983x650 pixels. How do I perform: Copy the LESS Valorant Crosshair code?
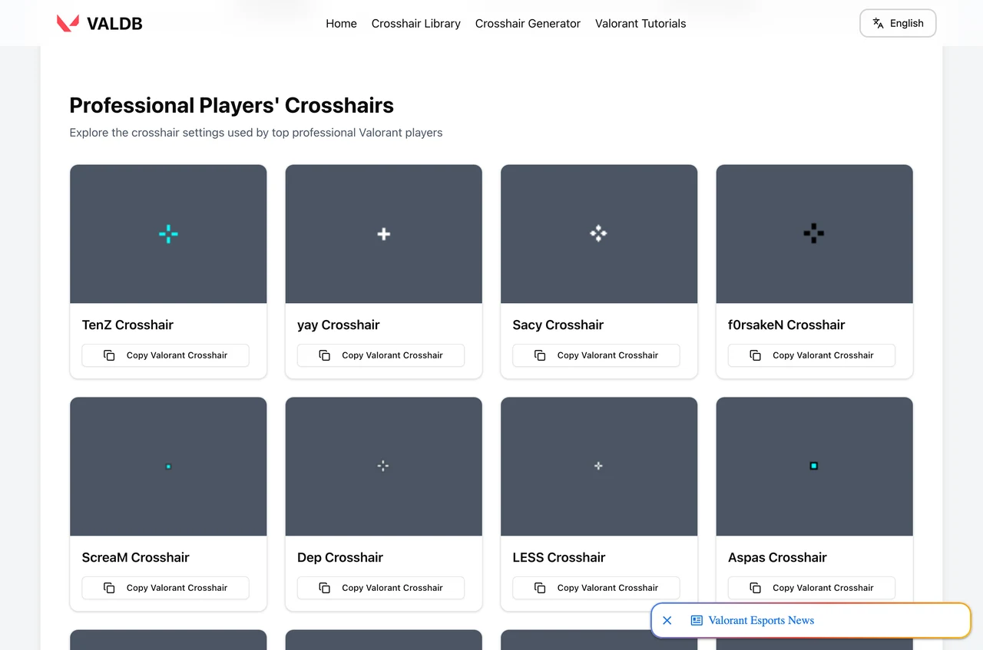(596, 588)
